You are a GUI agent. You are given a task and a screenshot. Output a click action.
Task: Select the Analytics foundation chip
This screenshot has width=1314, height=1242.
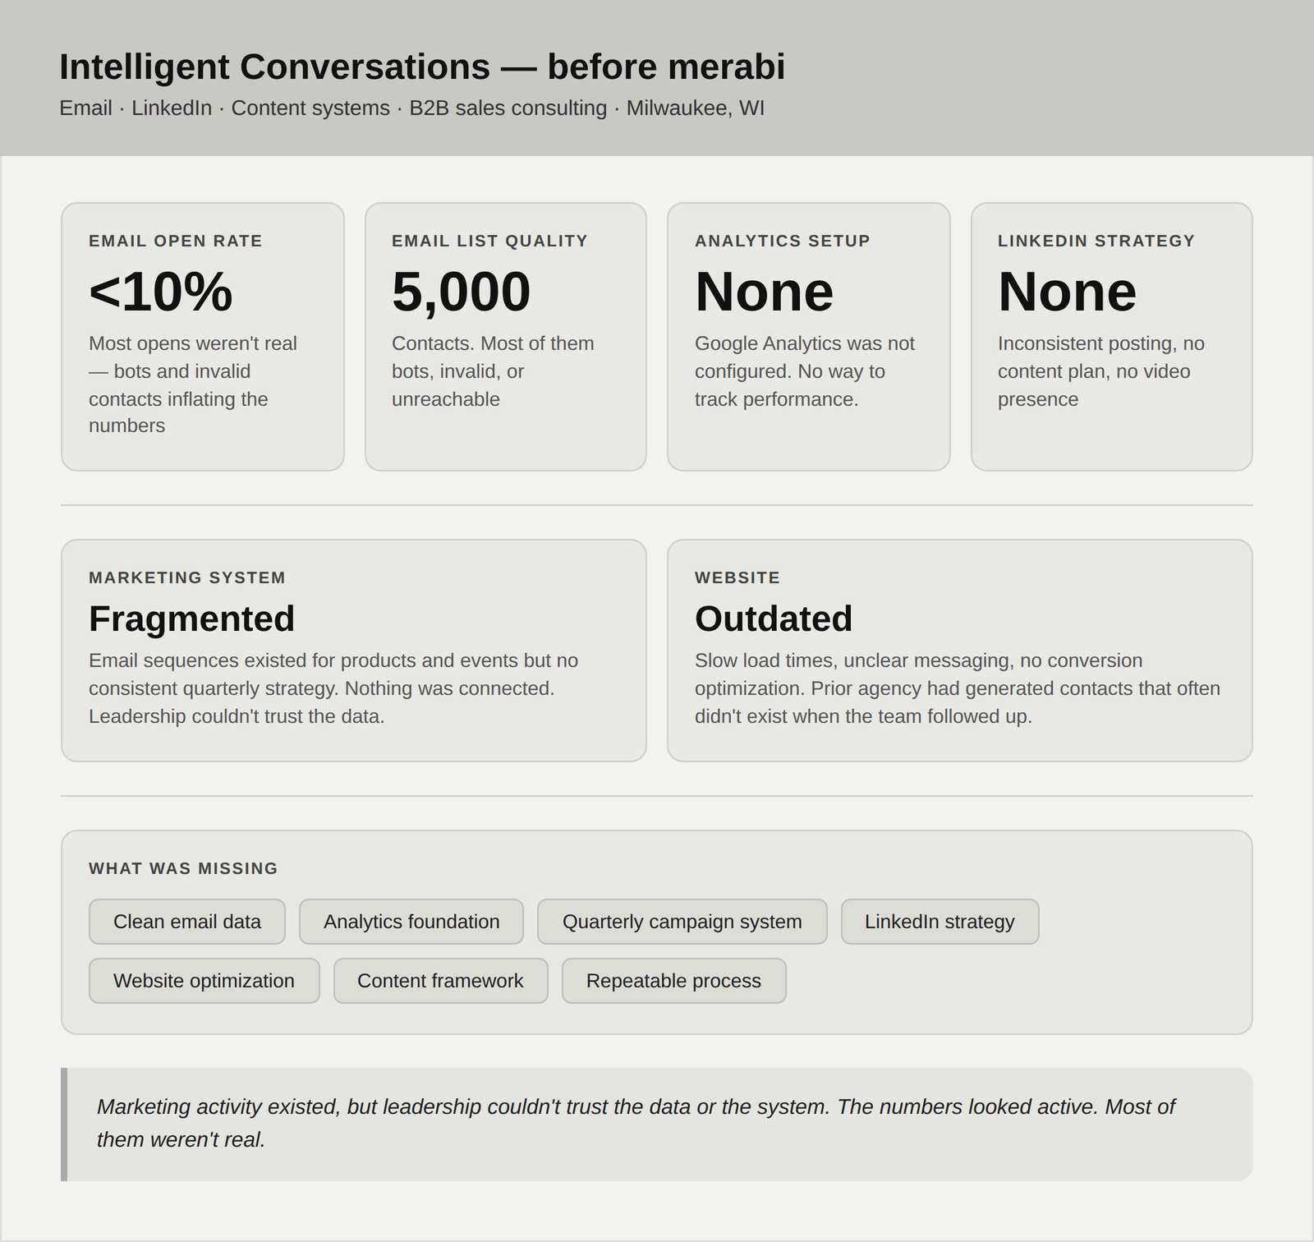point(411,922)
